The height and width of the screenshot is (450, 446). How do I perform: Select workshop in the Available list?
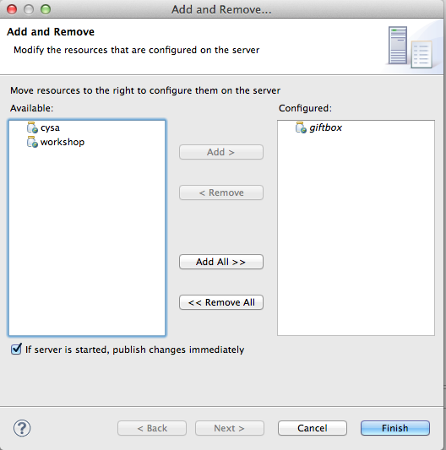coord(63,142)
